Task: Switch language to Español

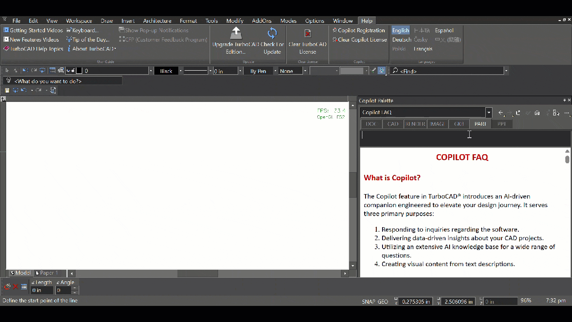Action: tap(444, 30)
